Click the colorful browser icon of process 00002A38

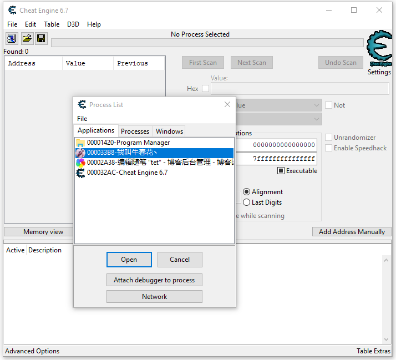(x=80, y=163)
